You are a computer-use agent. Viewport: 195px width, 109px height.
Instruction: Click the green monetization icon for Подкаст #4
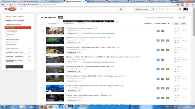pyautogui.click(x=167, y=40)
